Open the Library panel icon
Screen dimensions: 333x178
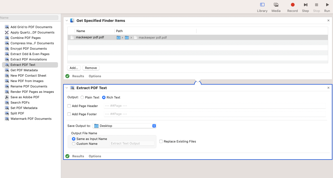[x=262, y=5]
